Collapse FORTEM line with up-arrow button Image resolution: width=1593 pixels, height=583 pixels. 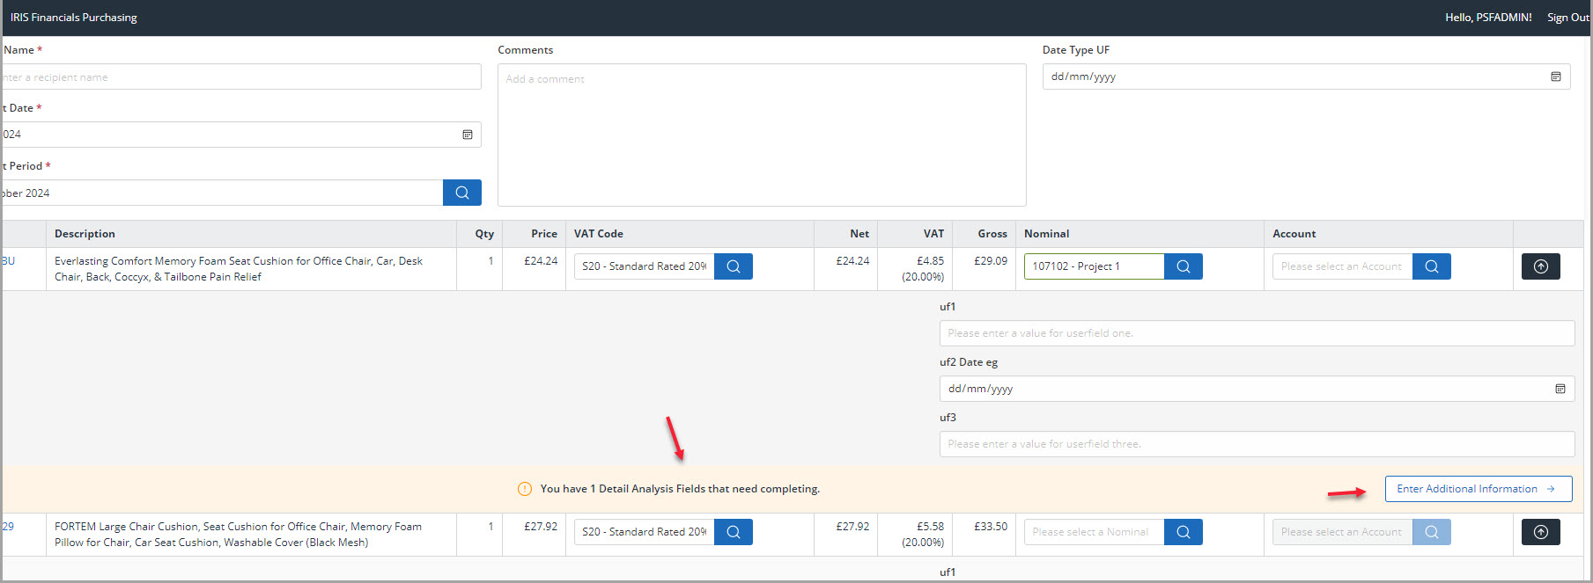point(1540,532)
